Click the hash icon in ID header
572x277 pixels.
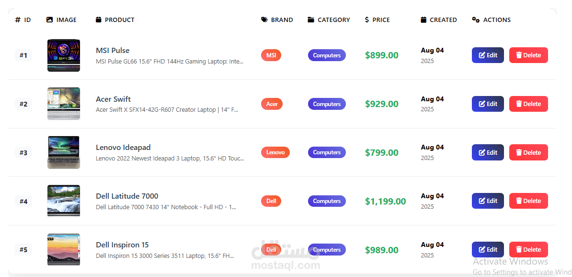tap(18, 20)
